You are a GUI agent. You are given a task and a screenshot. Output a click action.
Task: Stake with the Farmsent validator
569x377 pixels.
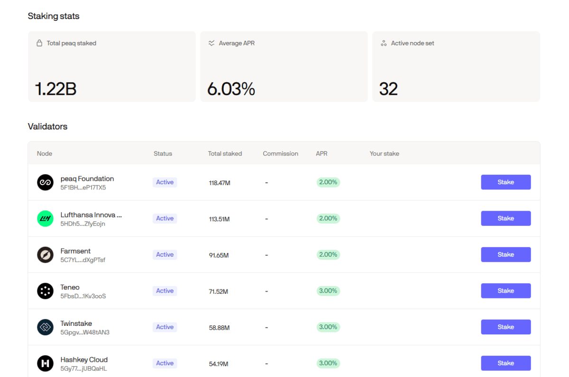tap(506, 255)
